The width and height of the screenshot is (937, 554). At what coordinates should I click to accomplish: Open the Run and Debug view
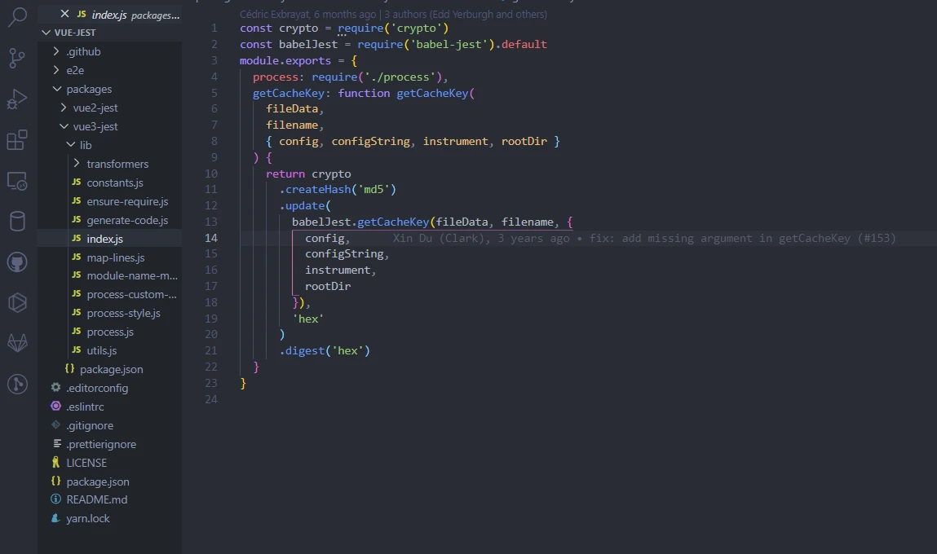click(x=17, y=99)
